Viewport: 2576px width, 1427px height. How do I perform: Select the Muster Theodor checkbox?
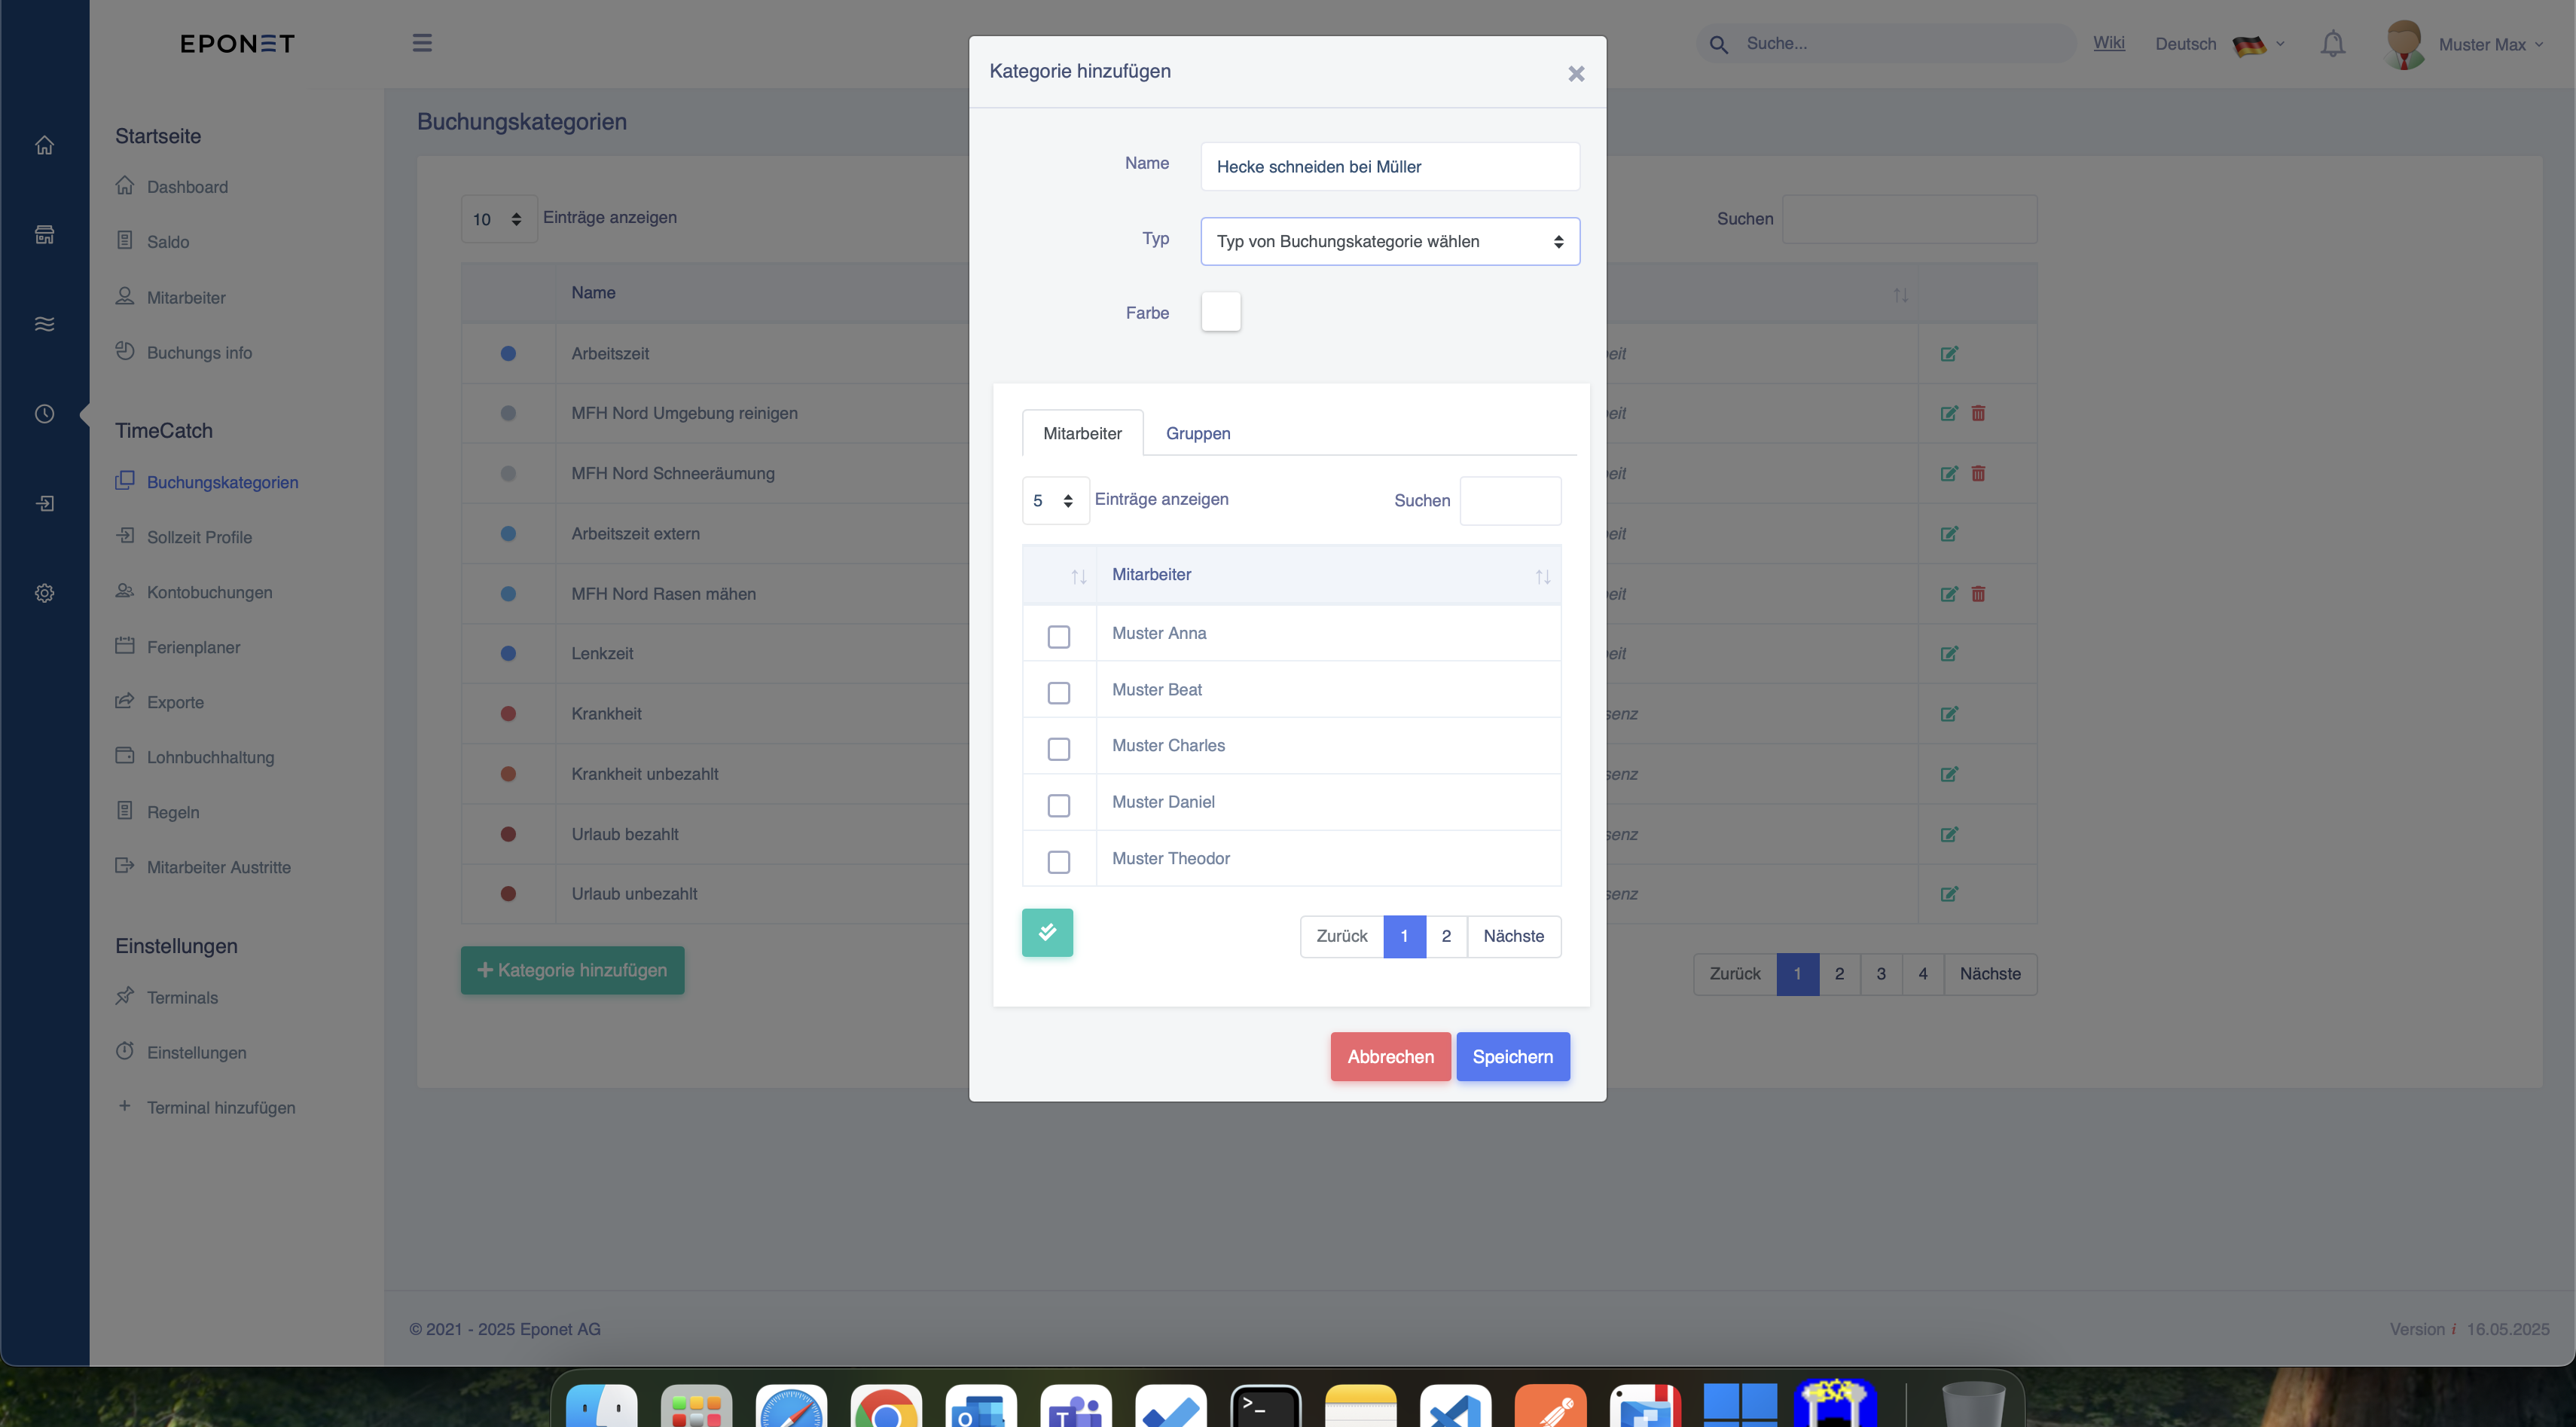1058,861
